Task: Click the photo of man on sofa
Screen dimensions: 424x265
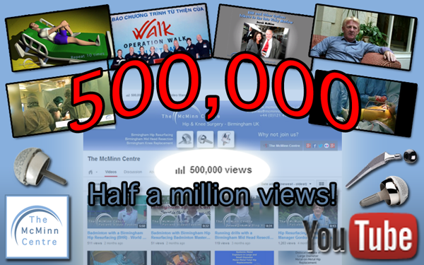Action: click(363, 37)
